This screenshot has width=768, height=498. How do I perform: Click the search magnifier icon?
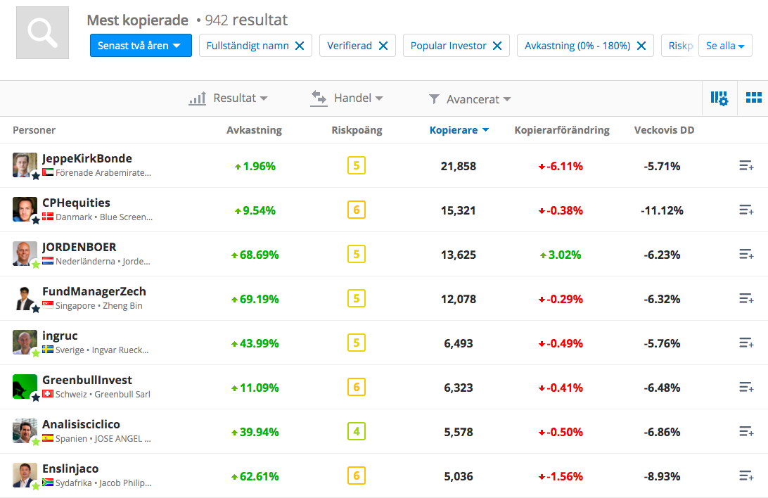click(42, 33)
